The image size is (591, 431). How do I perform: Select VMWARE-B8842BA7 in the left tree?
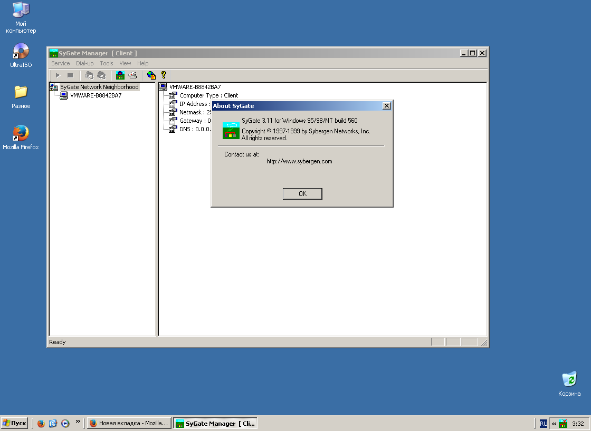(x=96, y=95)
